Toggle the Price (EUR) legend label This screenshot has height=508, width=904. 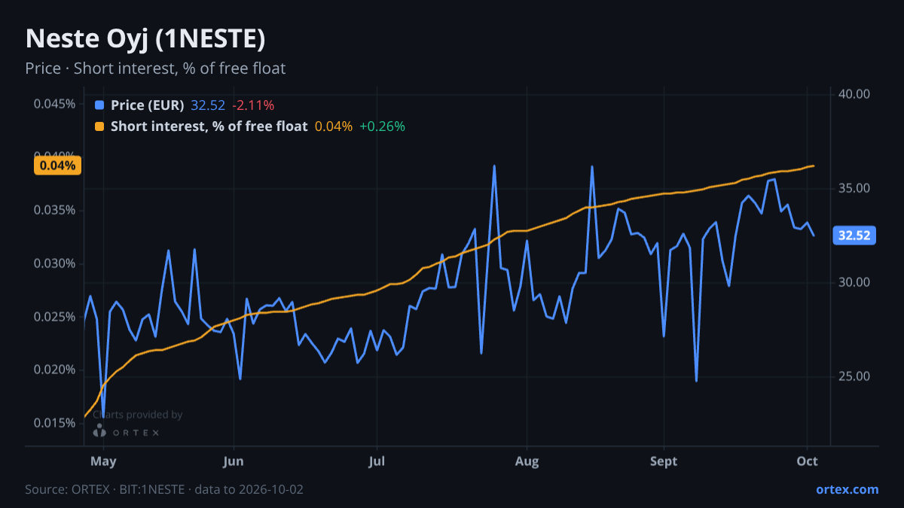[147, 105]
